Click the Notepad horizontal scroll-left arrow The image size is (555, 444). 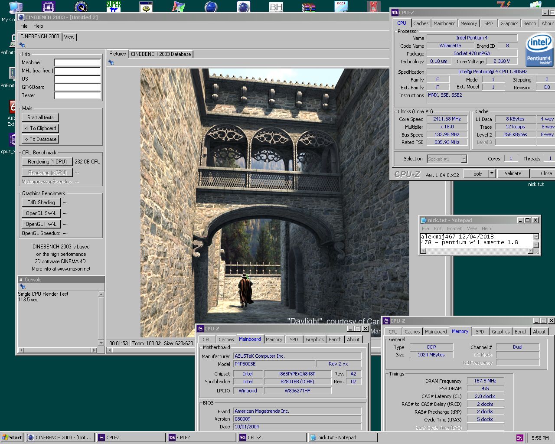click(423, 251)
